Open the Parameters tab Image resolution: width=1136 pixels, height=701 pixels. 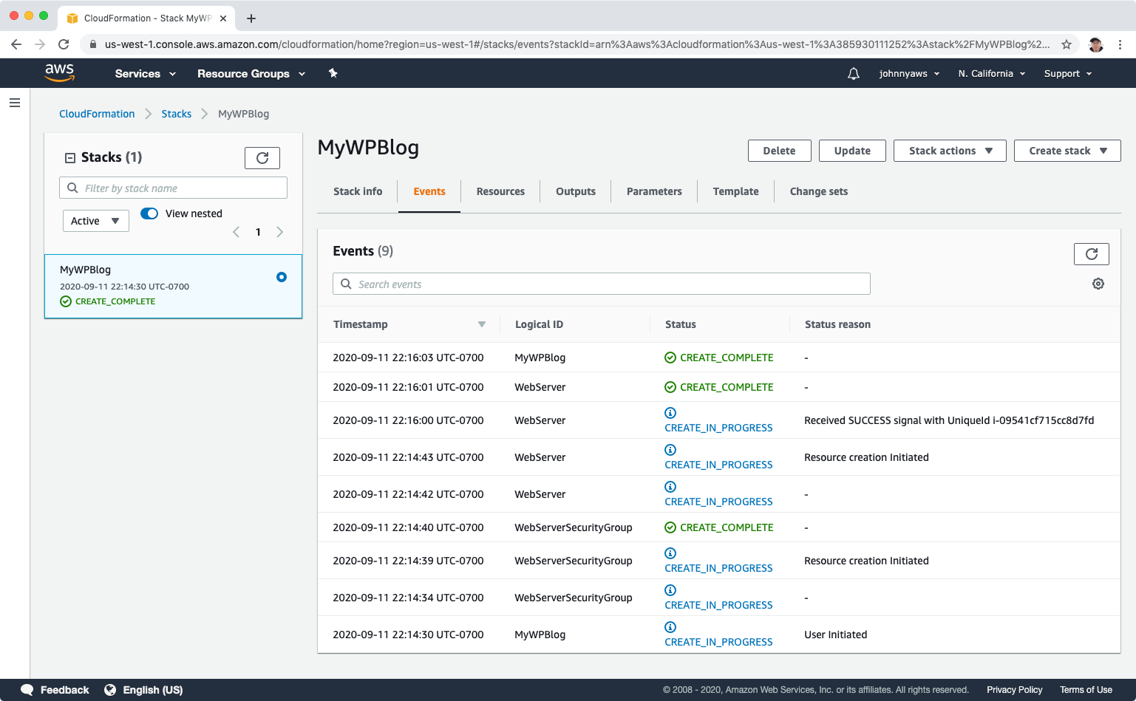654,191
